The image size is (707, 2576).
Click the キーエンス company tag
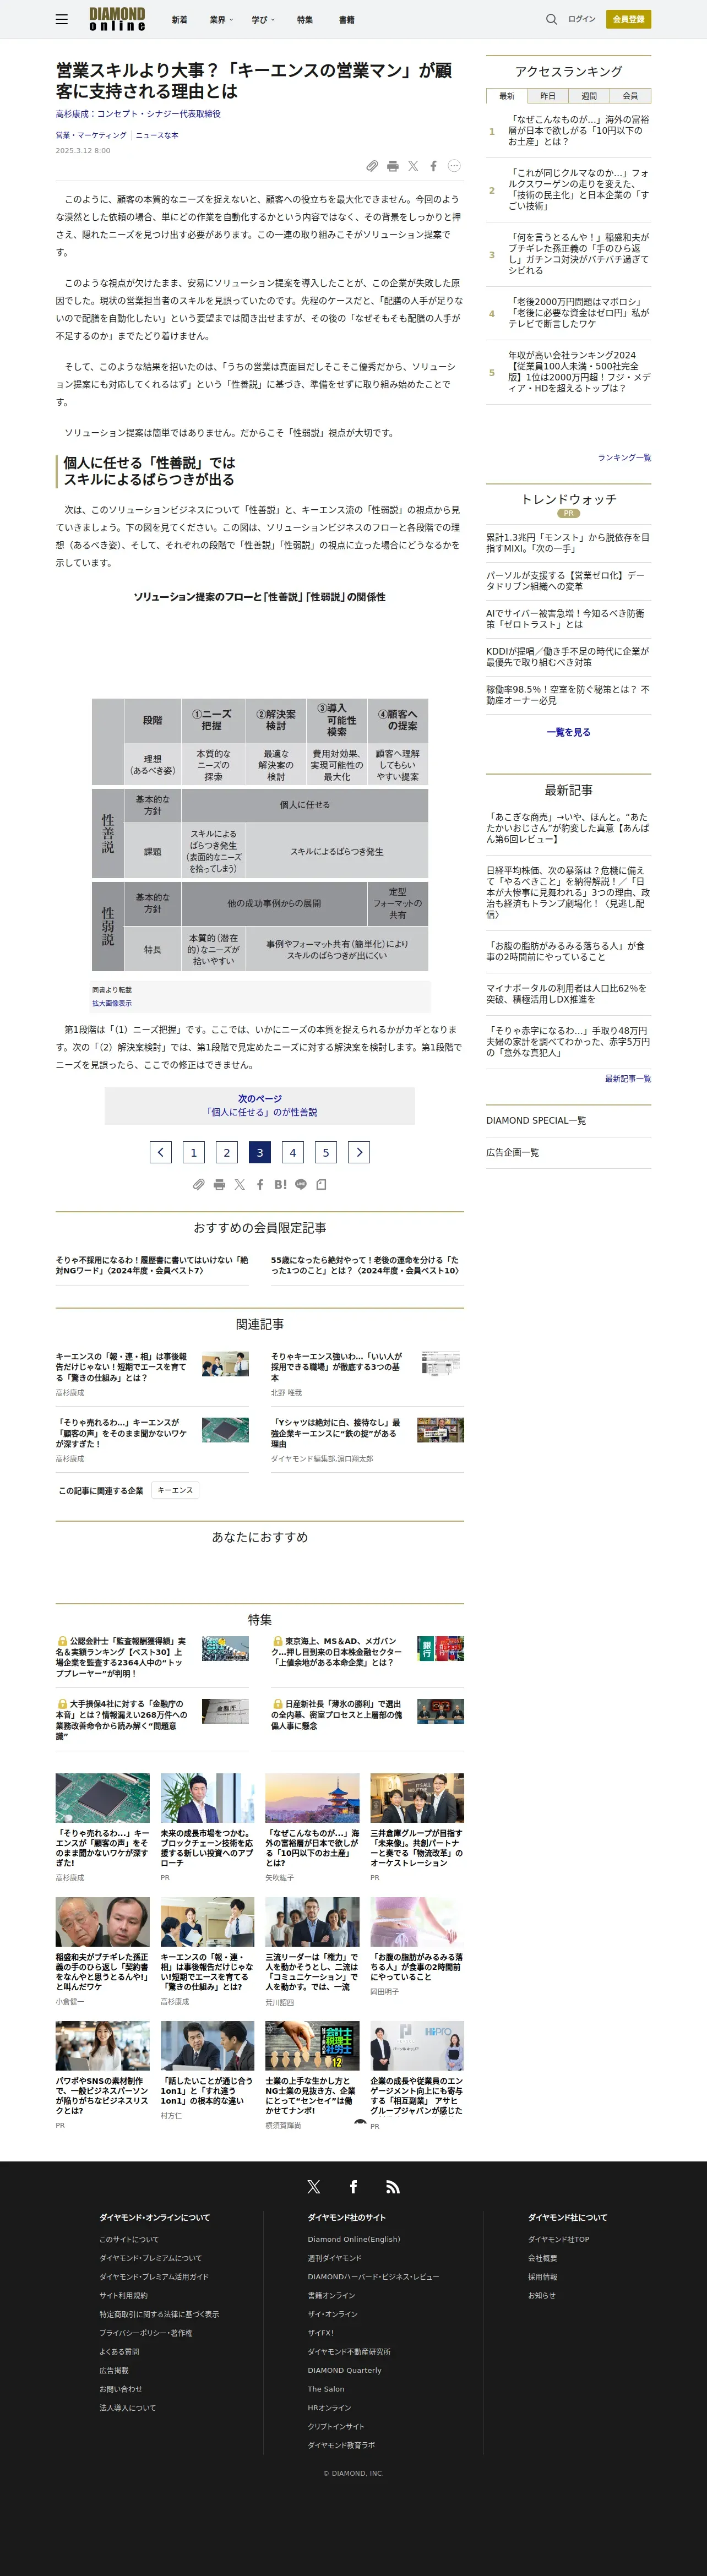[x=175, y=1490]
